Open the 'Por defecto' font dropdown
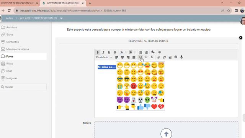Screen dimensions: 245x138 point(104,57)
